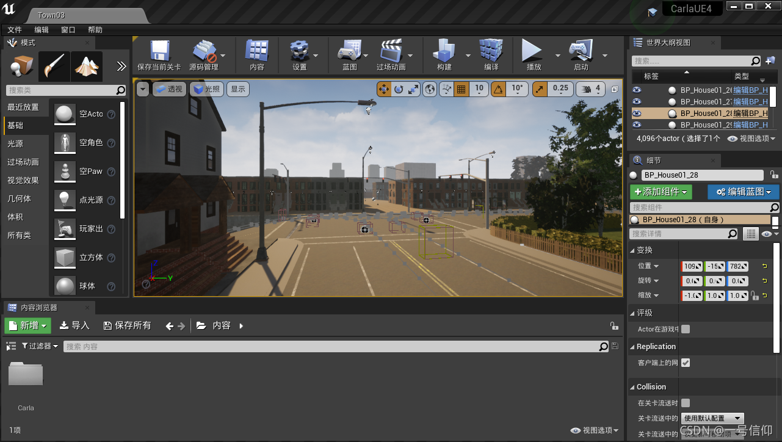Hide BP_House01_26 with eye icon
Viewport: 782px width, 442px height.
[637, 89]
